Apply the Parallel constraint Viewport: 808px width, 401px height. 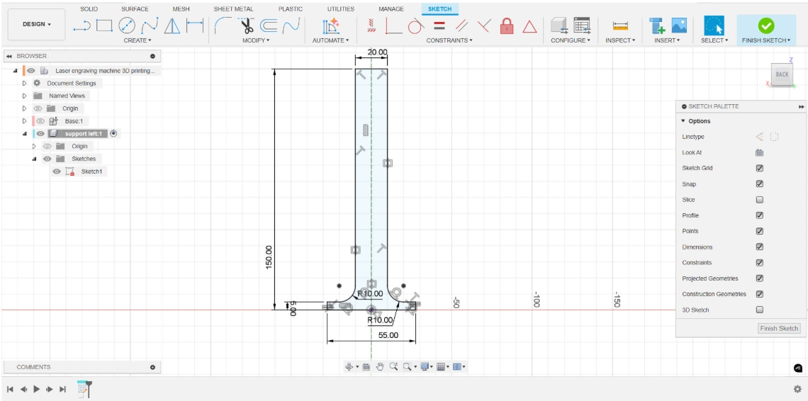pos(461,26)
